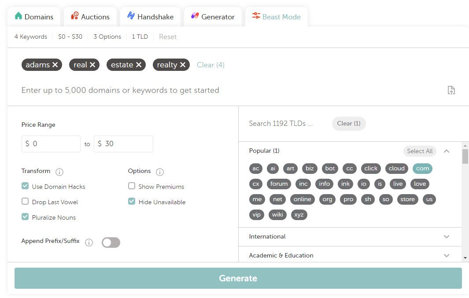Toggle the Append Prefix/Suffix switch on
The image size is (469, 298).
click(111, 243)
